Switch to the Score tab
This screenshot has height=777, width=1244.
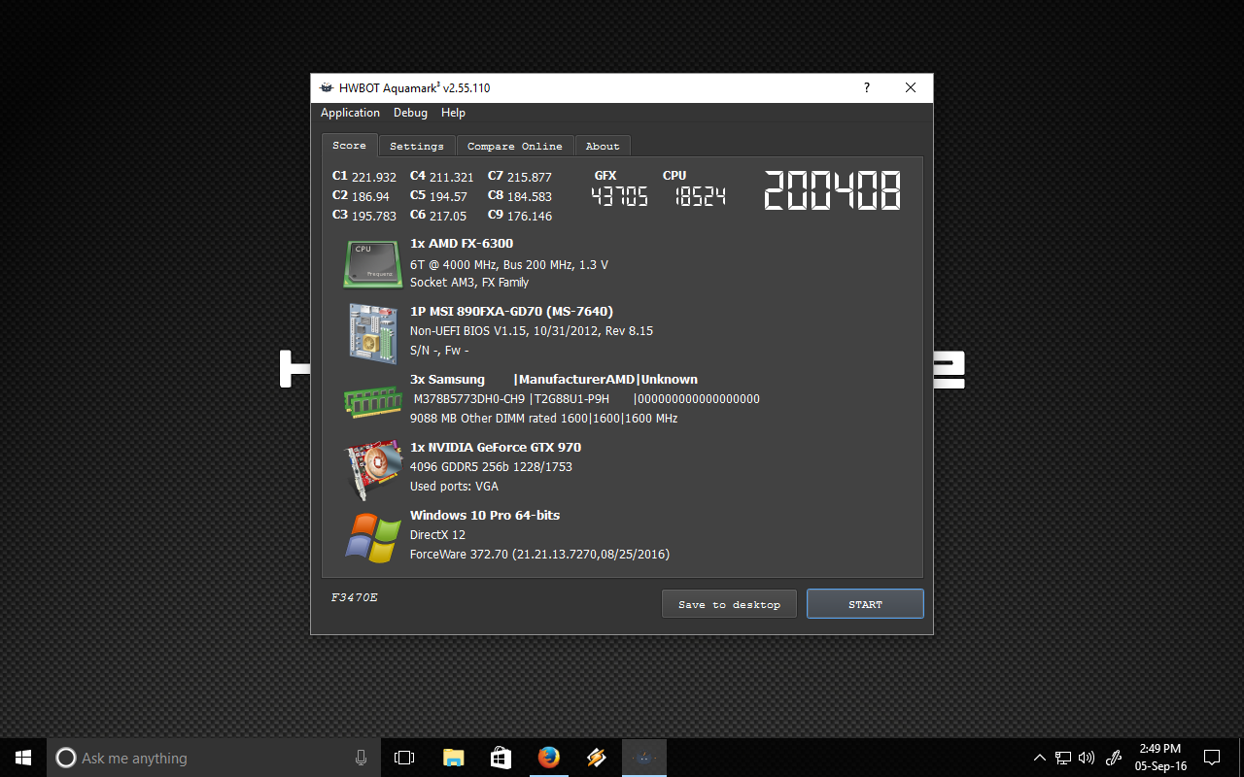350,145
